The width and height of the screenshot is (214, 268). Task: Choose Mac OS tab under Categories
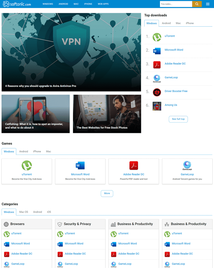click(x=24, y=212)
